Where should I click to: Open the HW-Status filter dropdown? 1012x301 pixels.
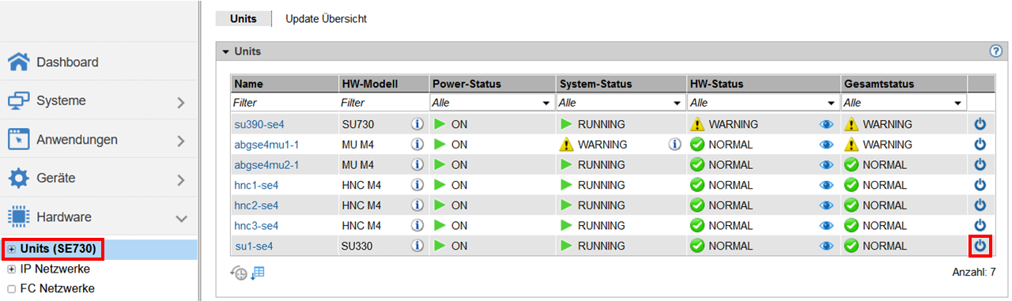pyautogui.click(x=763, y=103)
